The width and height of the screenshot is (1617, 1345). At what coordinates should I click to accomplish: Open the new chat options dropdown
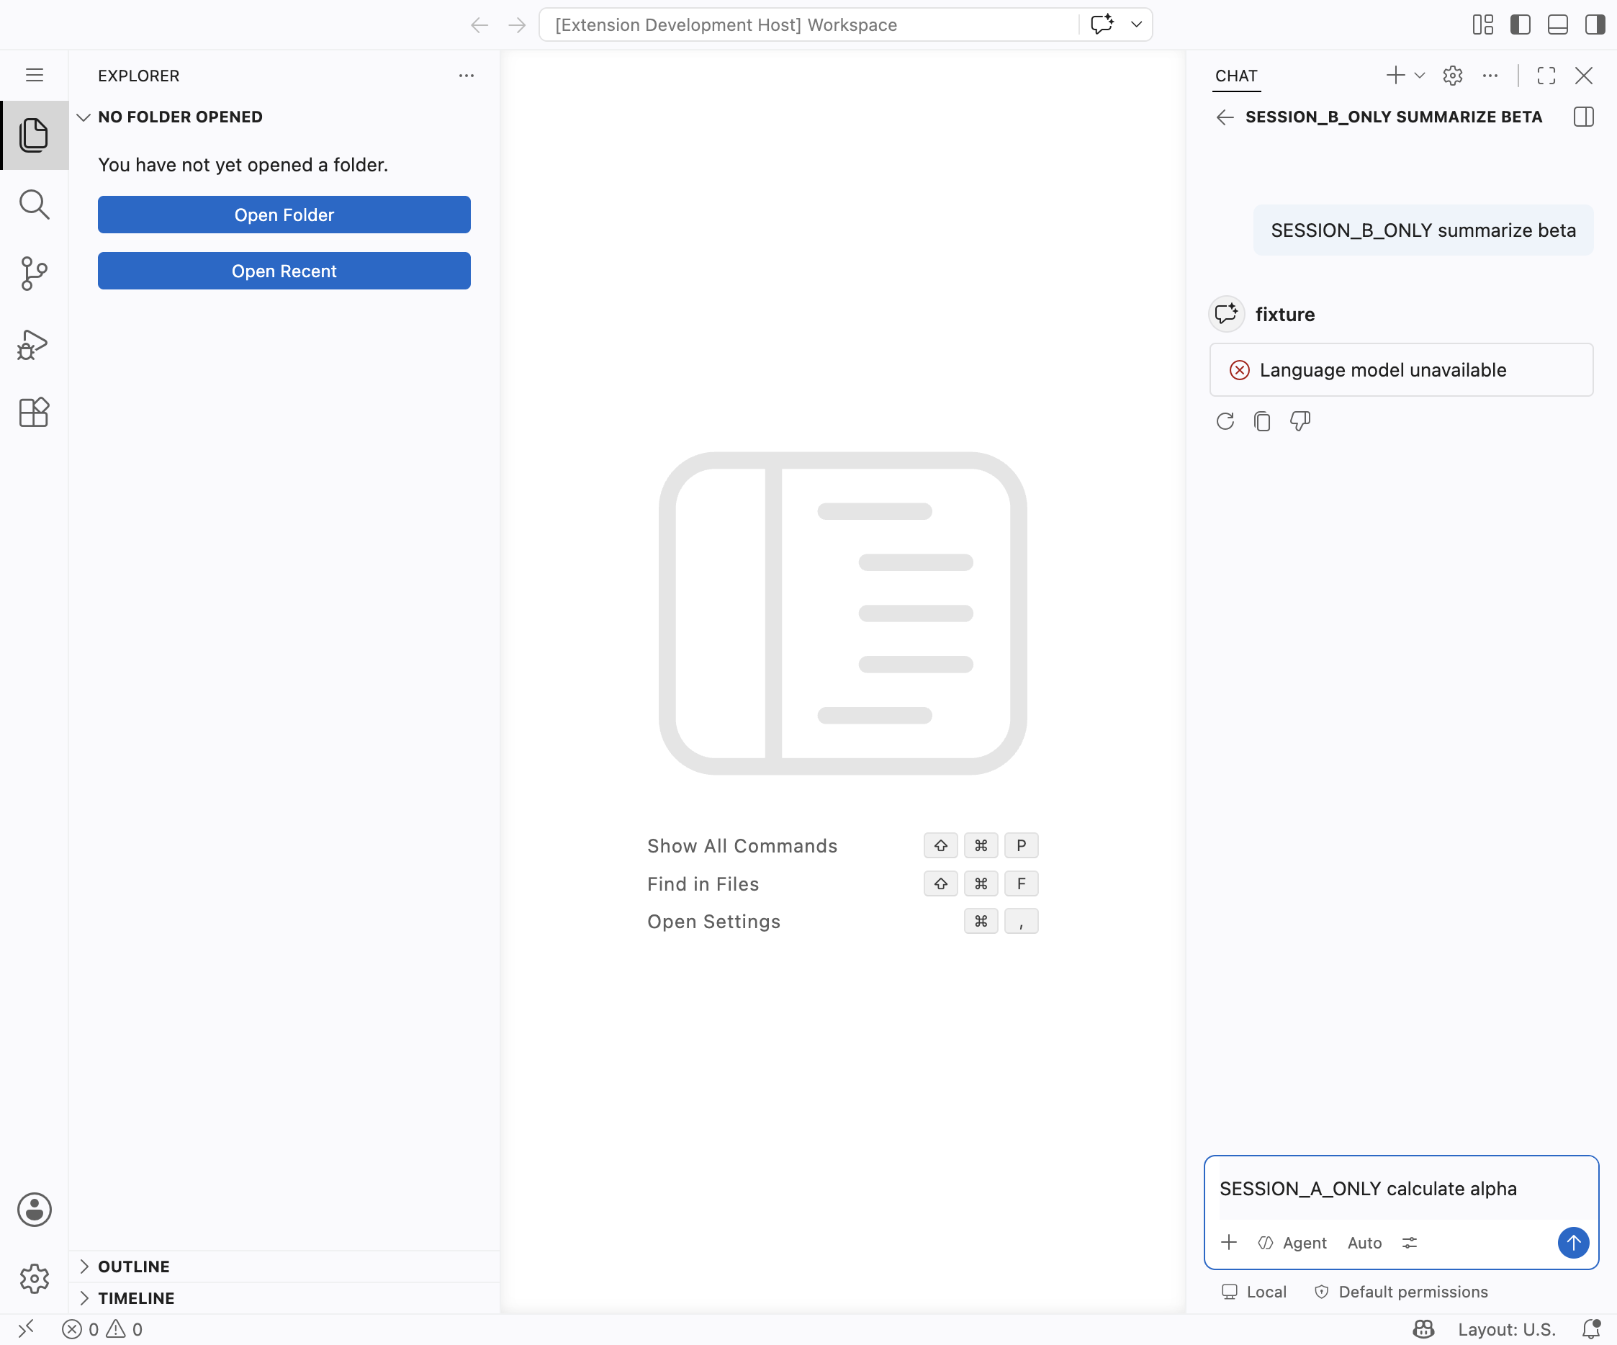tap(1420, 76)
